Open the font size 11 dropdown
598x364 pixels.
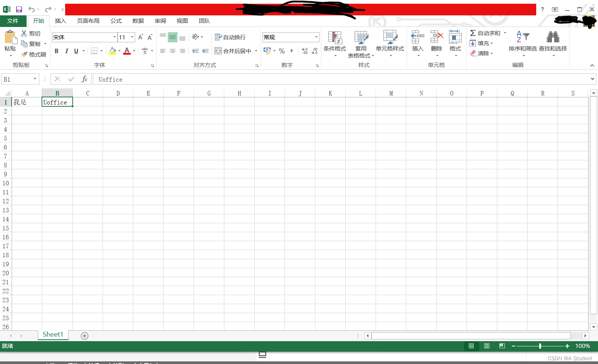[x=132, y=37]
